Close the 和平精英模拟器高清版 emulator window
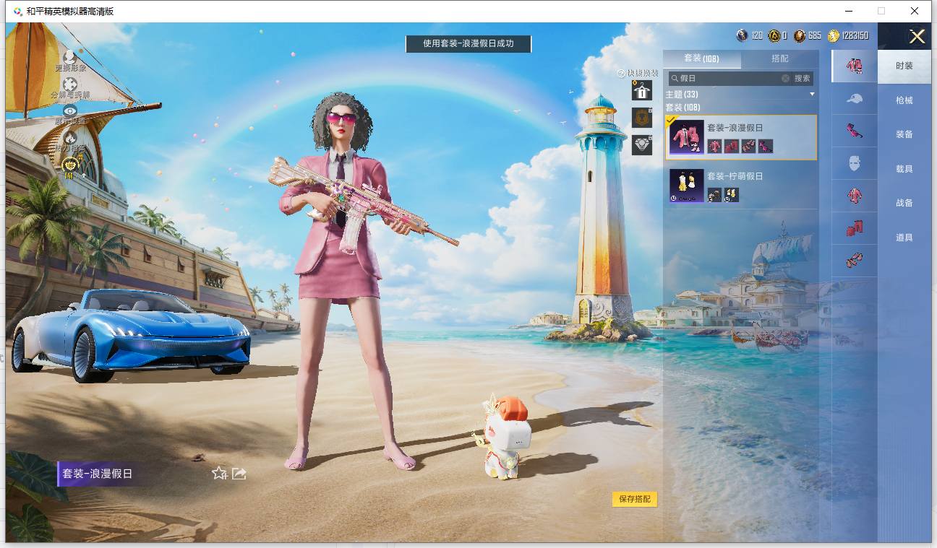Viewport: 937px width, 548px height. (x=915, y=11)
